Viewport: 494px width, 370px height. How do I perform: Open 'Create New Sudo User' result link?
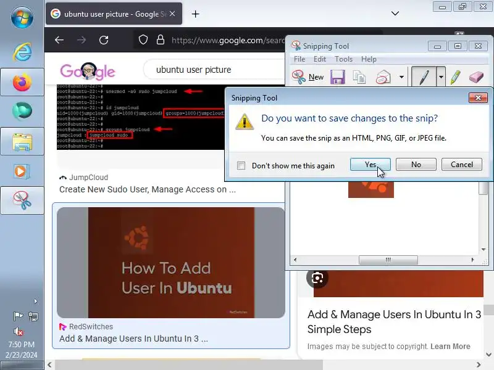148,189
